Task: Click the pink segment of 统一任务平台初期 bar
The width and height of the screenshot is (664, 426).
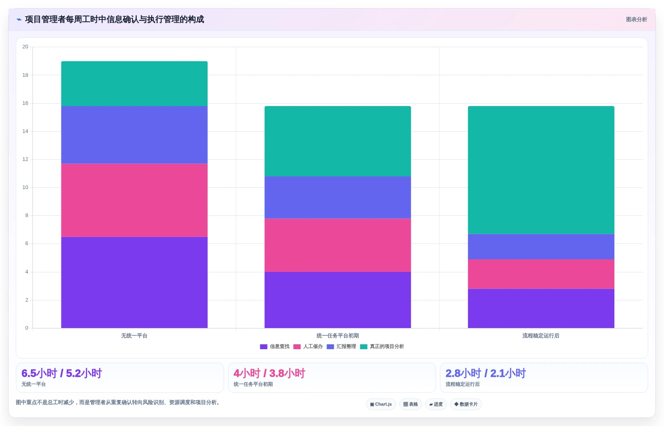Action: point(337,245)
